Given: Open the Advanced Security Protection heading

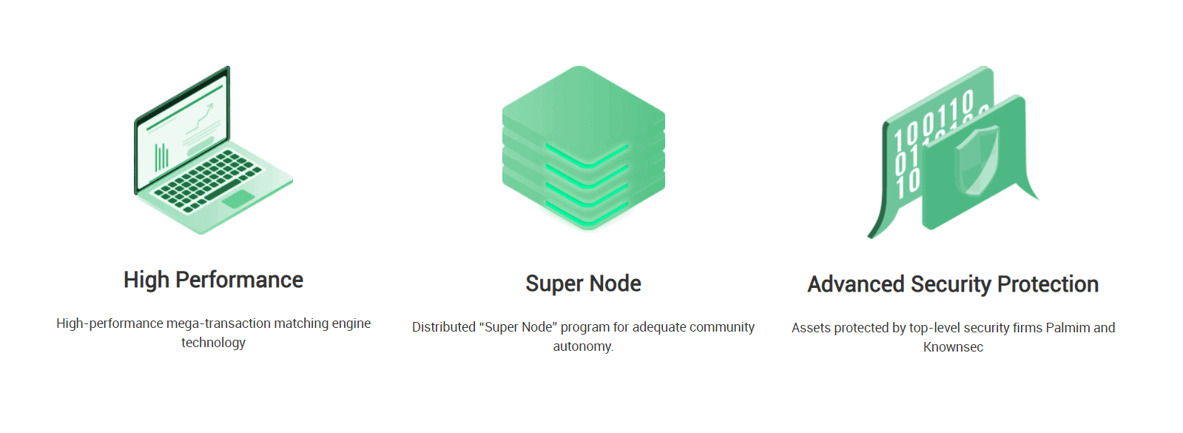Looking at the screenshot, I should [953, 284].
